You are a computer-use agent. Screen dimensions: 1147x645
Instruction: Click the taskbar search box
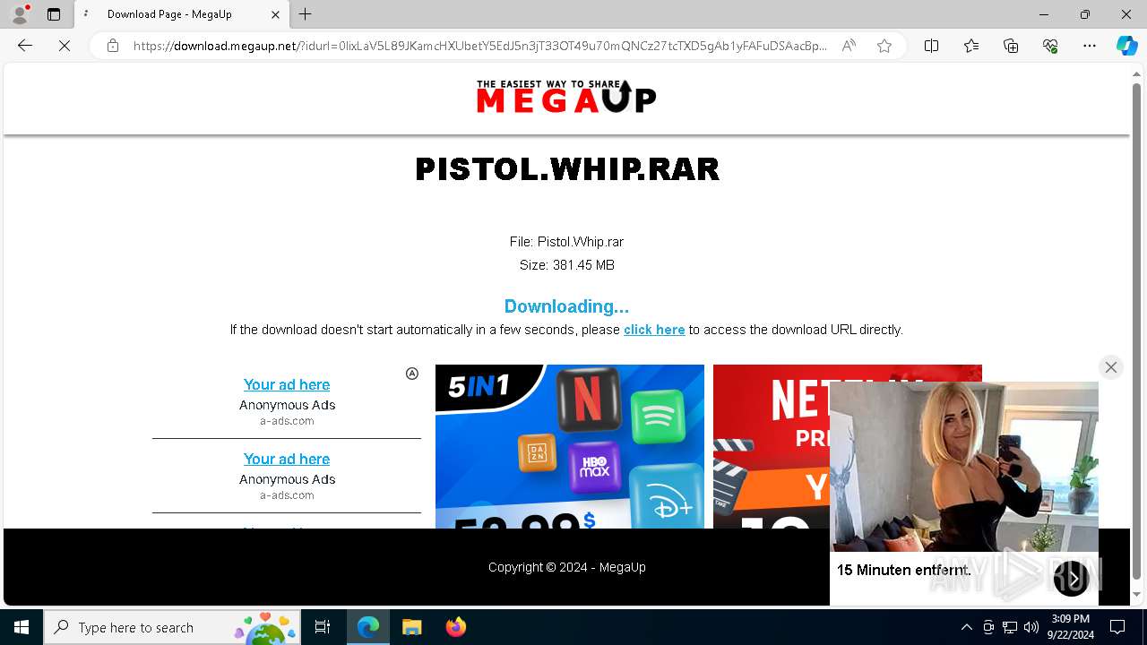(172, 627)
